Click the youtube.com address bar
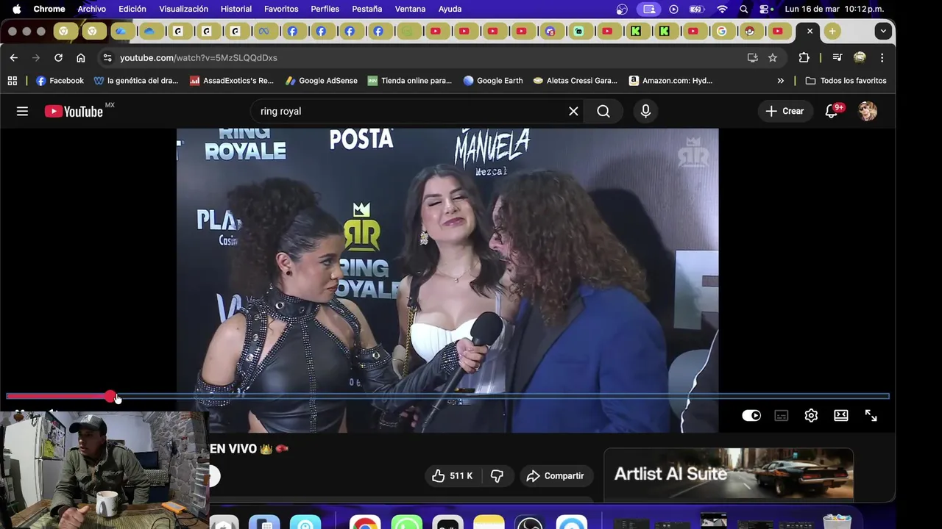The height and width of the screenshot is (529, 942). point(427,57)
